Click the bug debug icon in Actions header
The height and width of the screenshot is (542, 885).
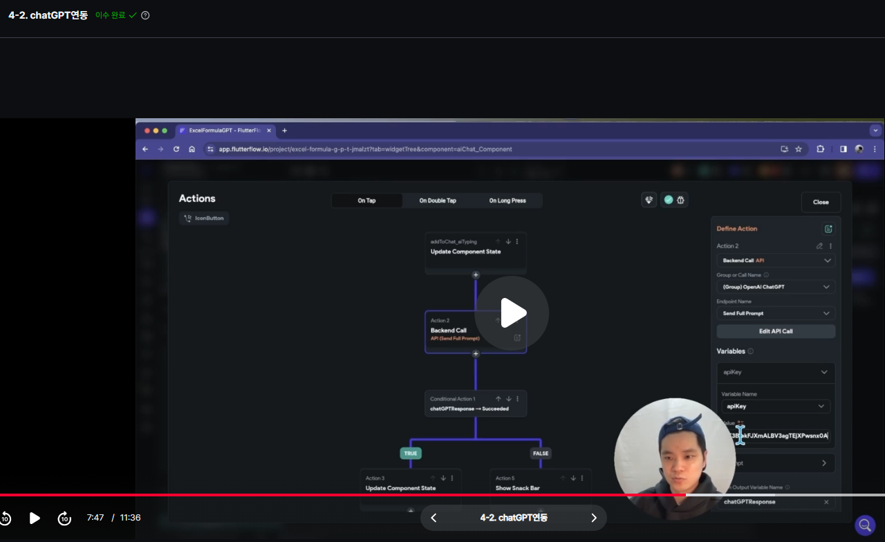pos(681,200)
